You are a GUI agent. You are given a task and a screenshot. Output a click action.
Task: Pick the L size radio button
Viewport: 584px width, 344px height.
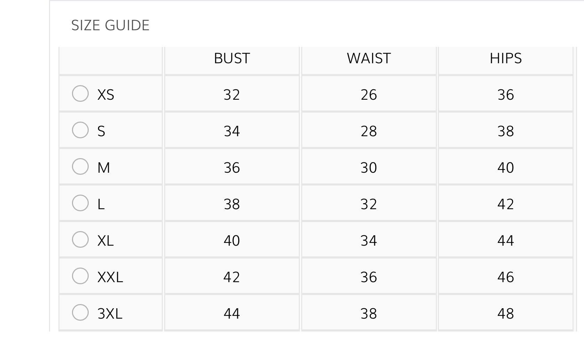click(80, 203)
